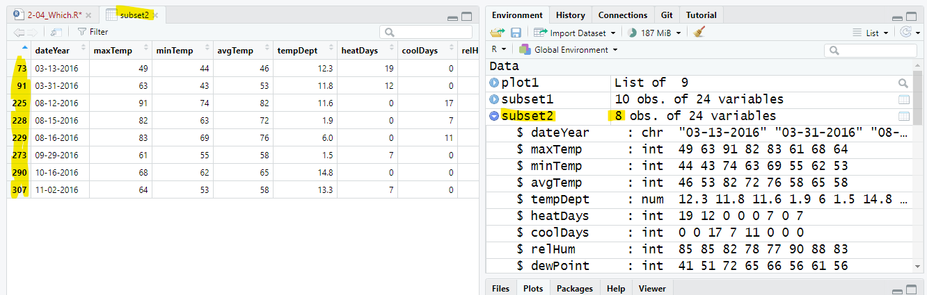
Task: Click the forward arrow in data viewer toolbar
Action: (32, 32)
